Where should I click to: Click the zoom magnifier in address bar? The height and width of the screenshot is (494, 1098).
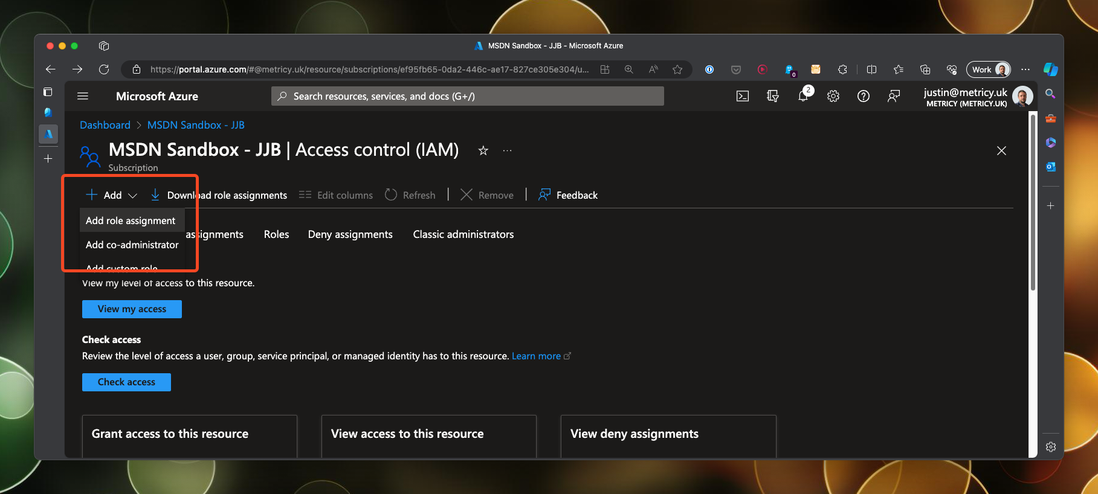(x=629, y=69)
